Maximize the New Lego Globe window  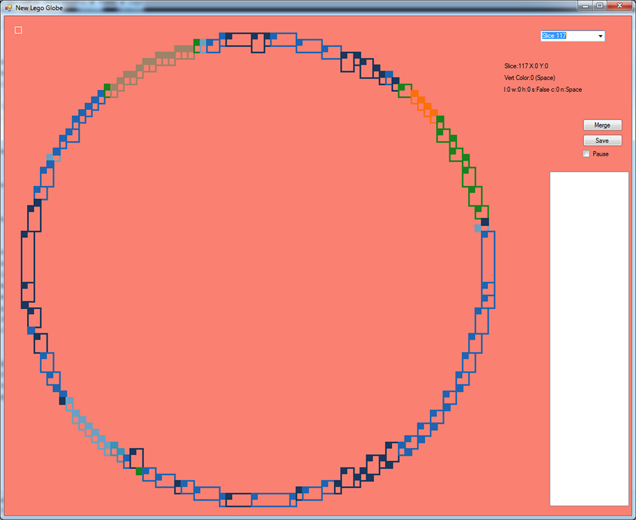(x=599, y=6)
